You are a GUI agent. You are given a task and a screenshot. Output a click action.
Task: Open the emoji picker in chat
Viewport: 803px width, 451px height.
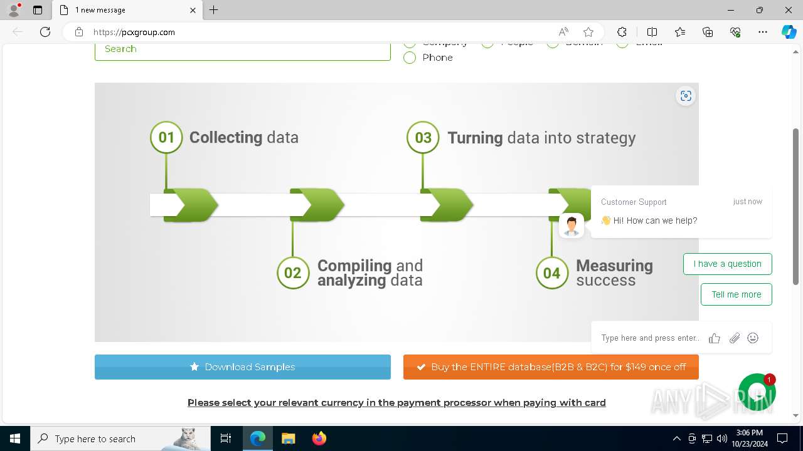point(753,338)
